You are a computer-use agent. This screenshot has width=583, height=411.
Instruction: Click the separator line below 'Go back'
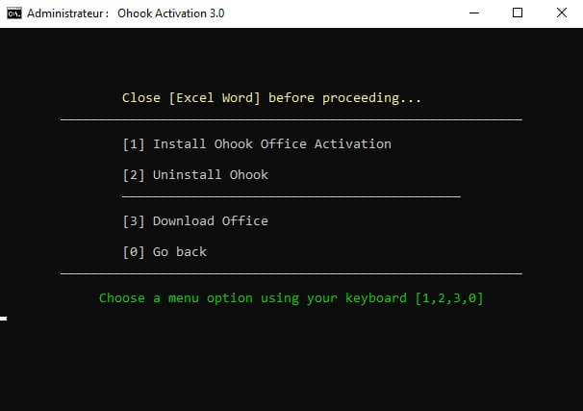click(x=291, y=273)
